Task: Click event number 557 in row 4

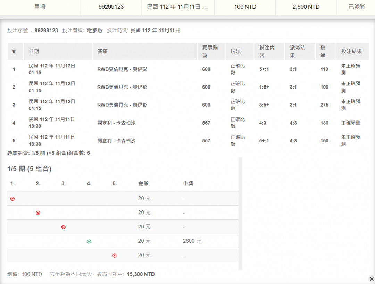Action: tap(206, 123)
